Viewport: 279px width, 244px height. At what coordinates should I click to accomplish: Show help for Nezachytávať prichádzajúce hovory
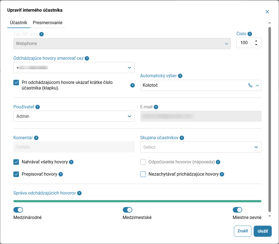(222, 174)
